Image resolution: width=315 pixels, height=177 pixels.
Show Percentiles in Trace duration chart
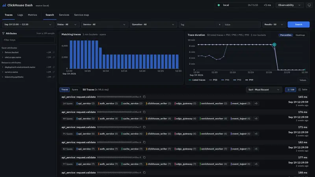[x=286, y=35]
